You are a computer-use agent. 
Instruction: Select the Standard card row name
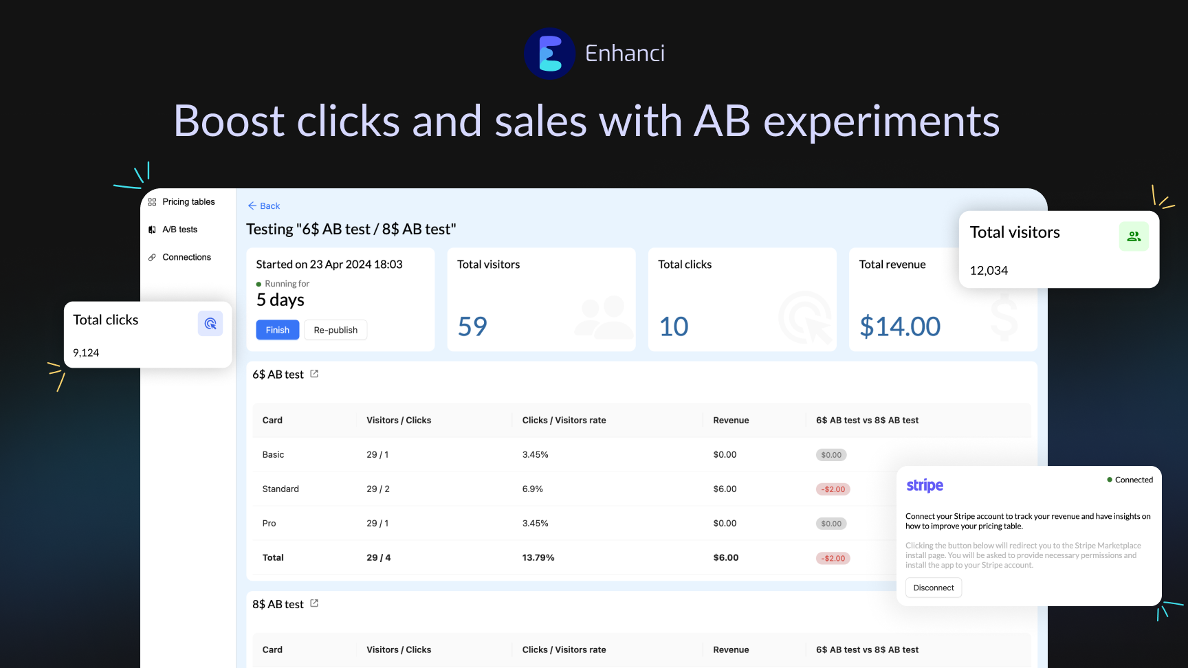[280, 489]
